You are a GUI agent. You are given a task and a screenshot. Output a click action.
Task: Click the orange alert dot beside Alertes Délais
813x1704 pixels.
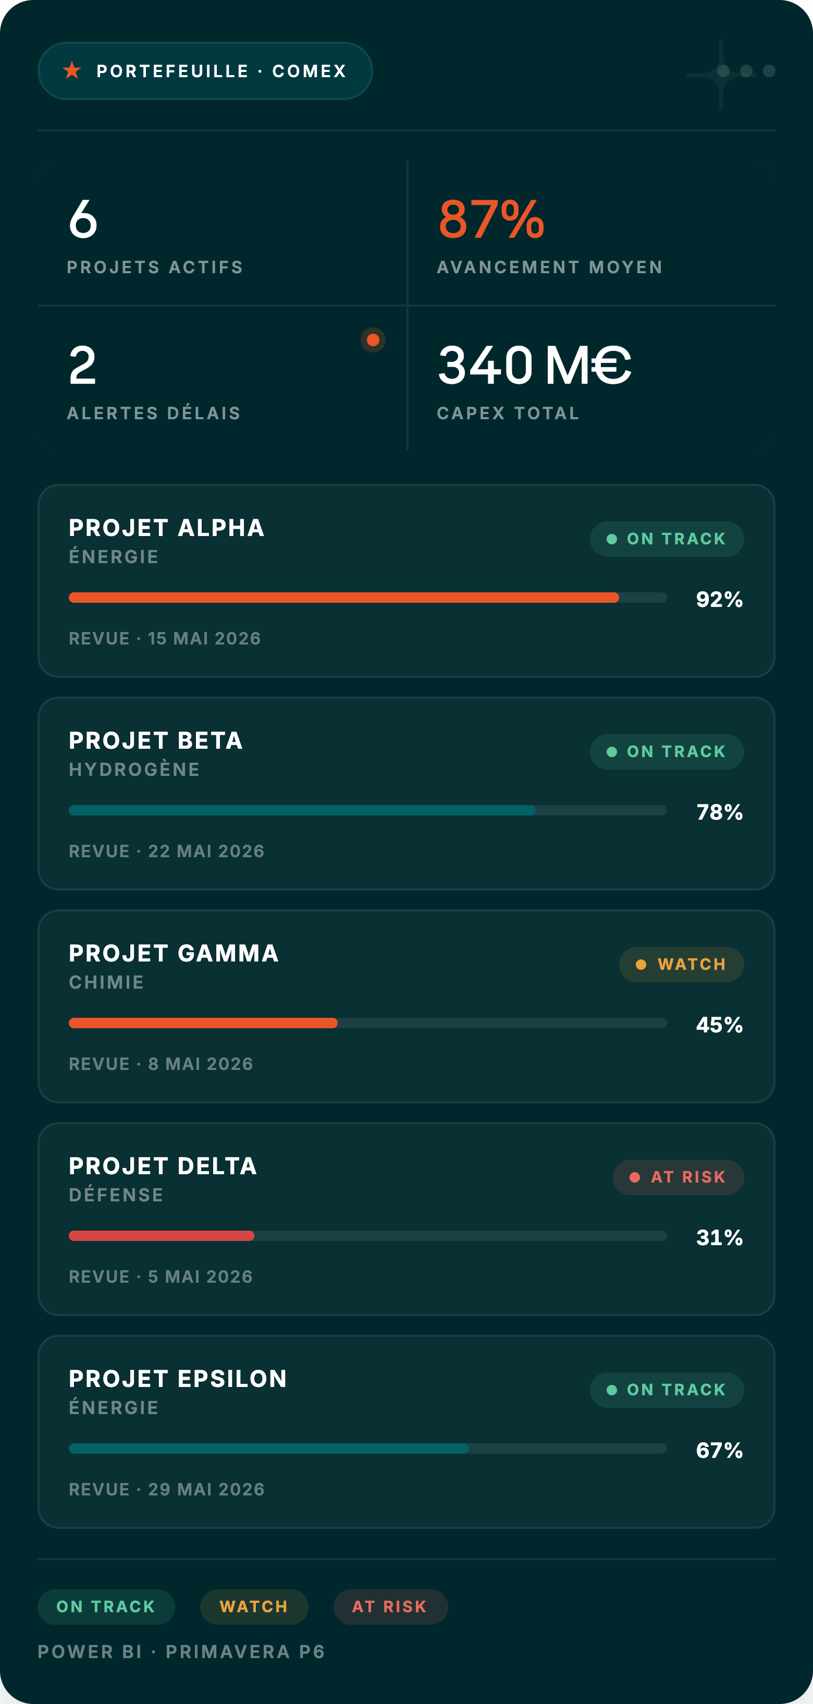tap(373, 340)
